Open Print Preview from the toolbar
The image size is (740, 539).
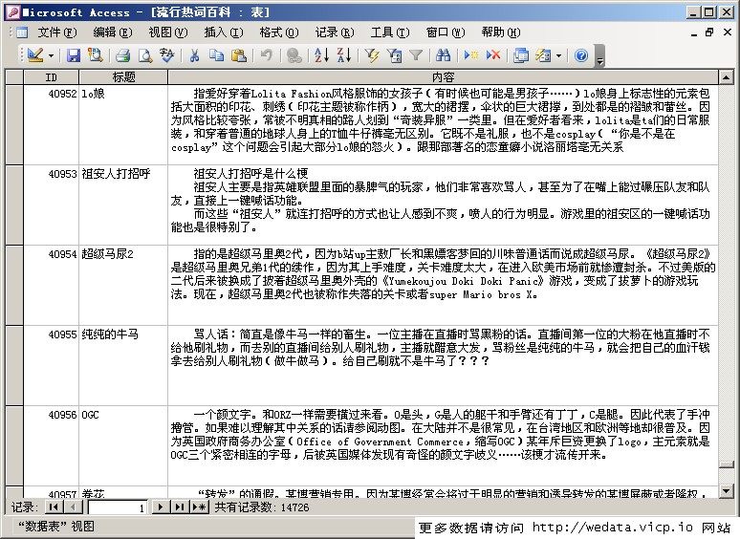[145, 55]
